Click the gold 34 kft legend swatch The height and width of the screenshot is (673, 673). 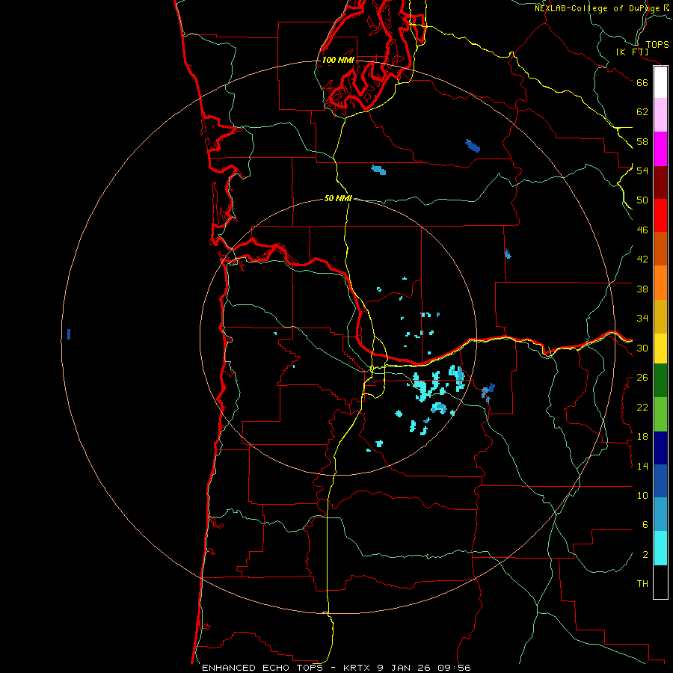coord(660,316)
